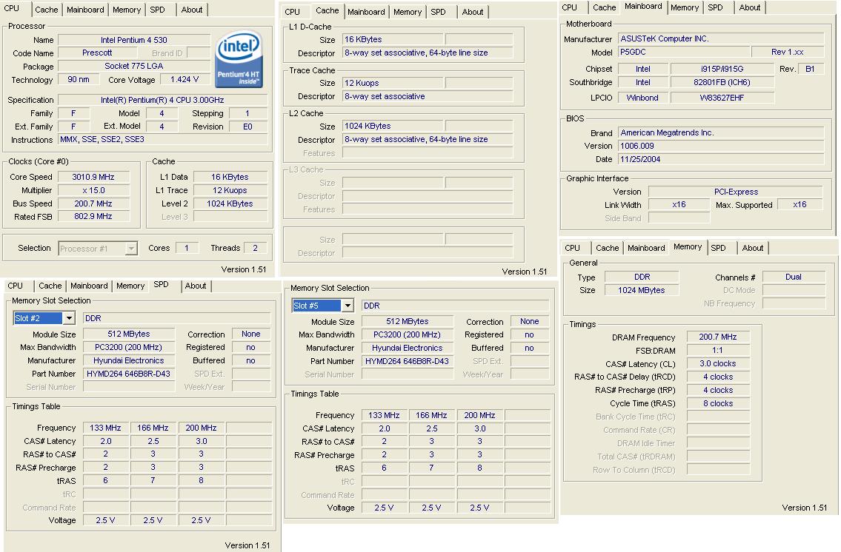This screenshot has height=552, width=841.
Task: Open About tab in the DRAM timings window
Action: [753, 248]
